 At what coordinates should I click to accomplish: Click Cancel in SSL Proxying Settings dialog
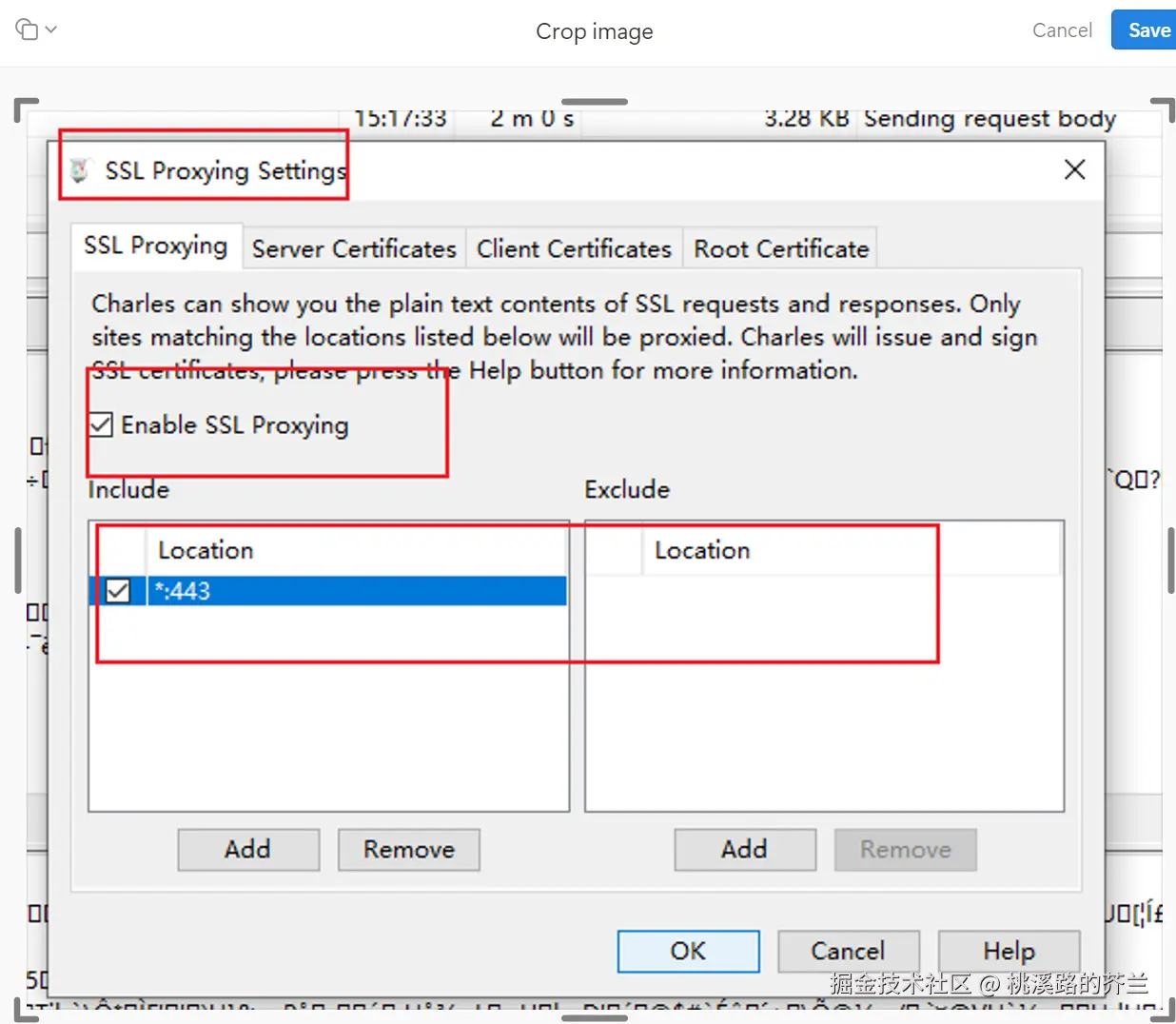(x=849, y=951)
